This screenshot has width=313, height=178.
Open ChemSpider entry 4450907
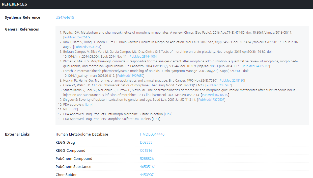click(147, 175)
